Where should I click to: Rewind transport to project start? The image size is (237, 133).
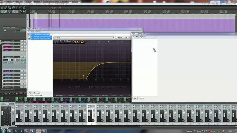tap(3, 93)
